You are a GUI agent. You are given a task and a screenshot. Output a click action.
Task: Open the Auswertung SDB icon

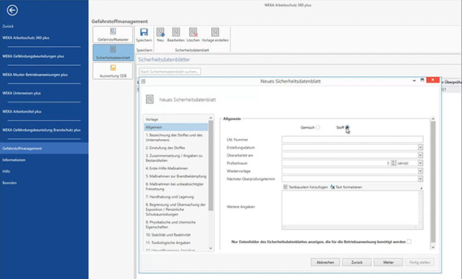click(x=113, y=67)
